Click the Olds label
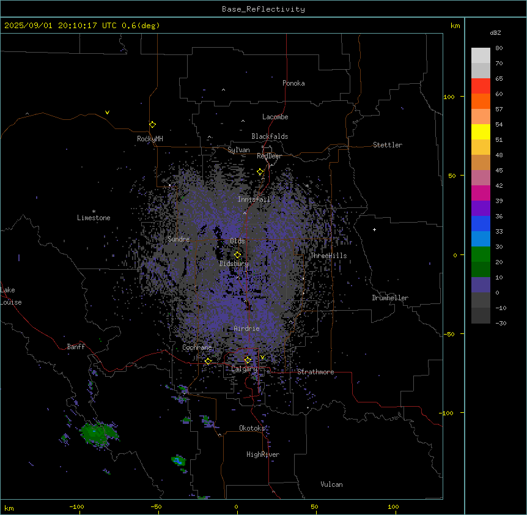 coord(237,241)
